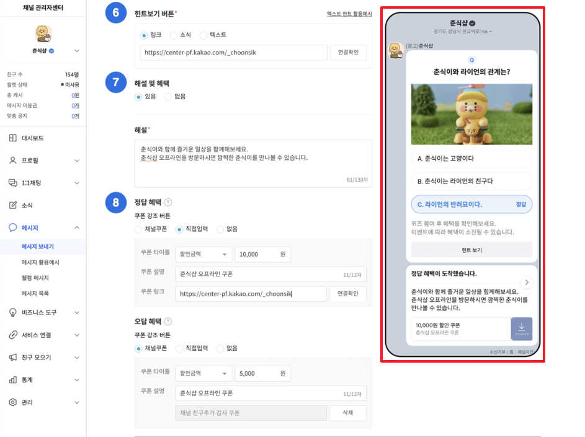Click the quiz image in the phone preview
585x437 pixels.
[471, 114]
